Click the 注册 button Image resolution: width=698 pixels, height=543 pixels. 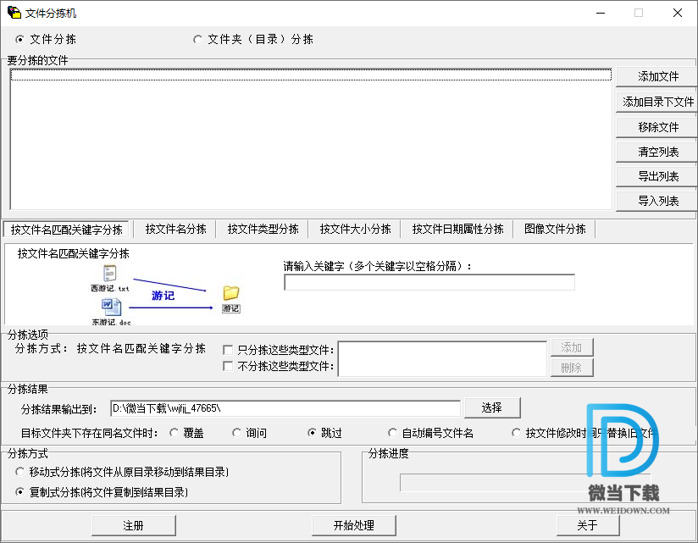click(134, 526)
